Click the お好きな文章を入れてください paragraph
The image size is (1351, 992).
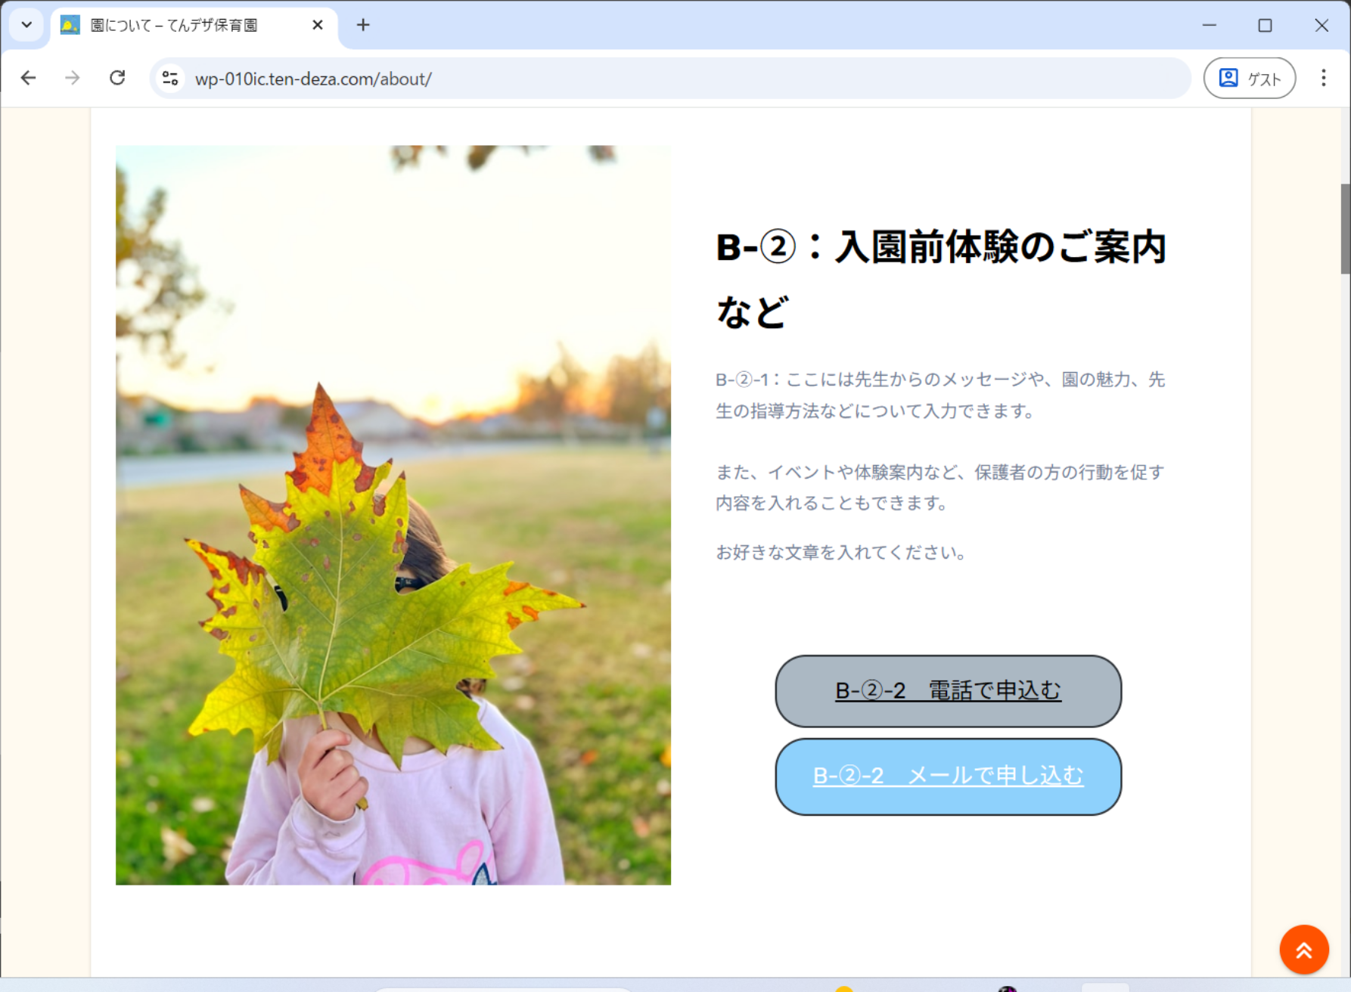pyautogui.click(x=841, y=553)
